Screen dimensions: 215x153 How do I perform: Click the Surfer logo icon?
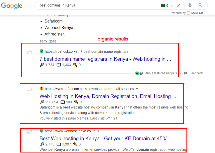click(188, 13)
